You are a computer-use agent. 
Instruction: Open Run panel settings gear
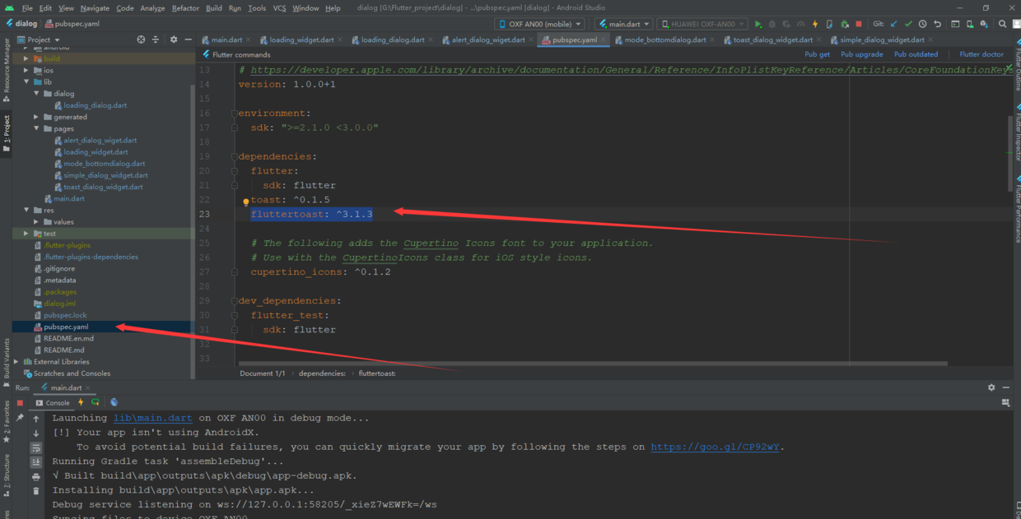991,387
